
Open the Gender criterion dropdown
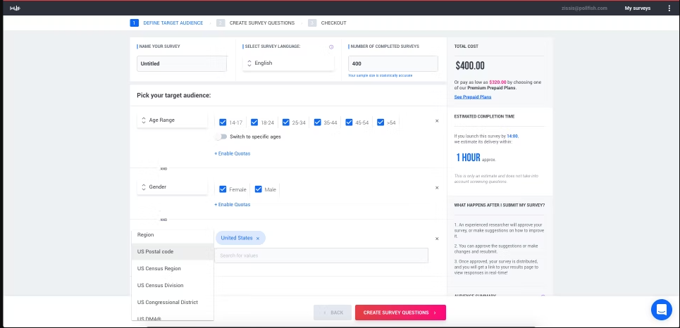[172, 187]
